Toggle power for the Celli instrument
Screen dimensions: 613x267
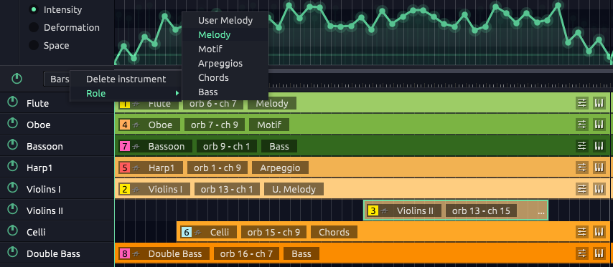[x=13, y=231]
